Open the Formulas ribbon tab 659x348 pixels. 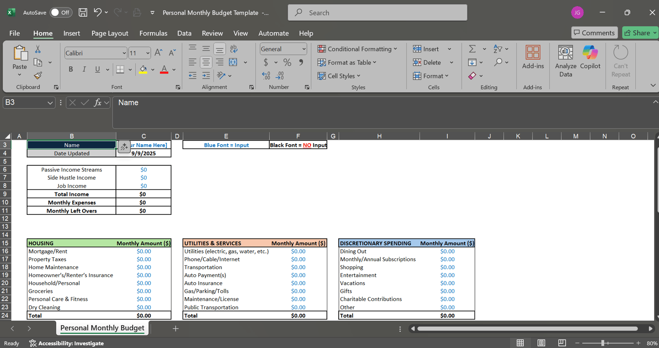(153, 33)
